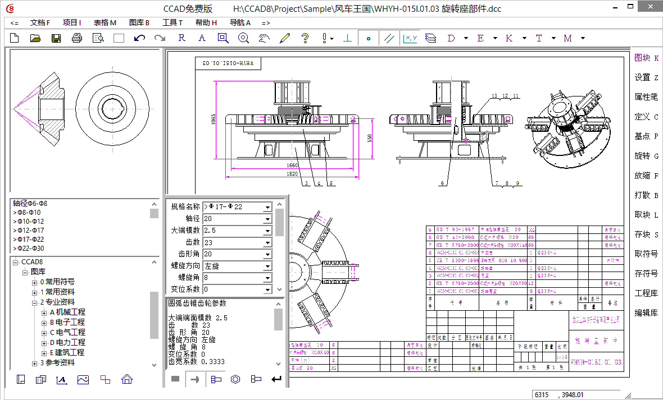Toggle the parallel lines snap button
The width and height of the screenshot is (663, 400).
pyautogui.click(x=389, y=38)
